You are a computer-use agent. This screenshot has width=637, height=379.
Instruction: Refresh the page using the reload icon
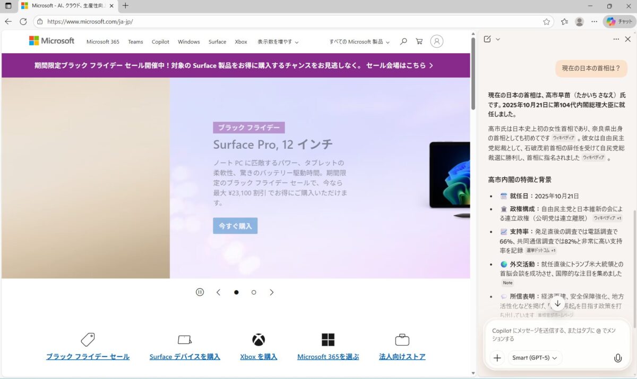(x=23, y=22)
